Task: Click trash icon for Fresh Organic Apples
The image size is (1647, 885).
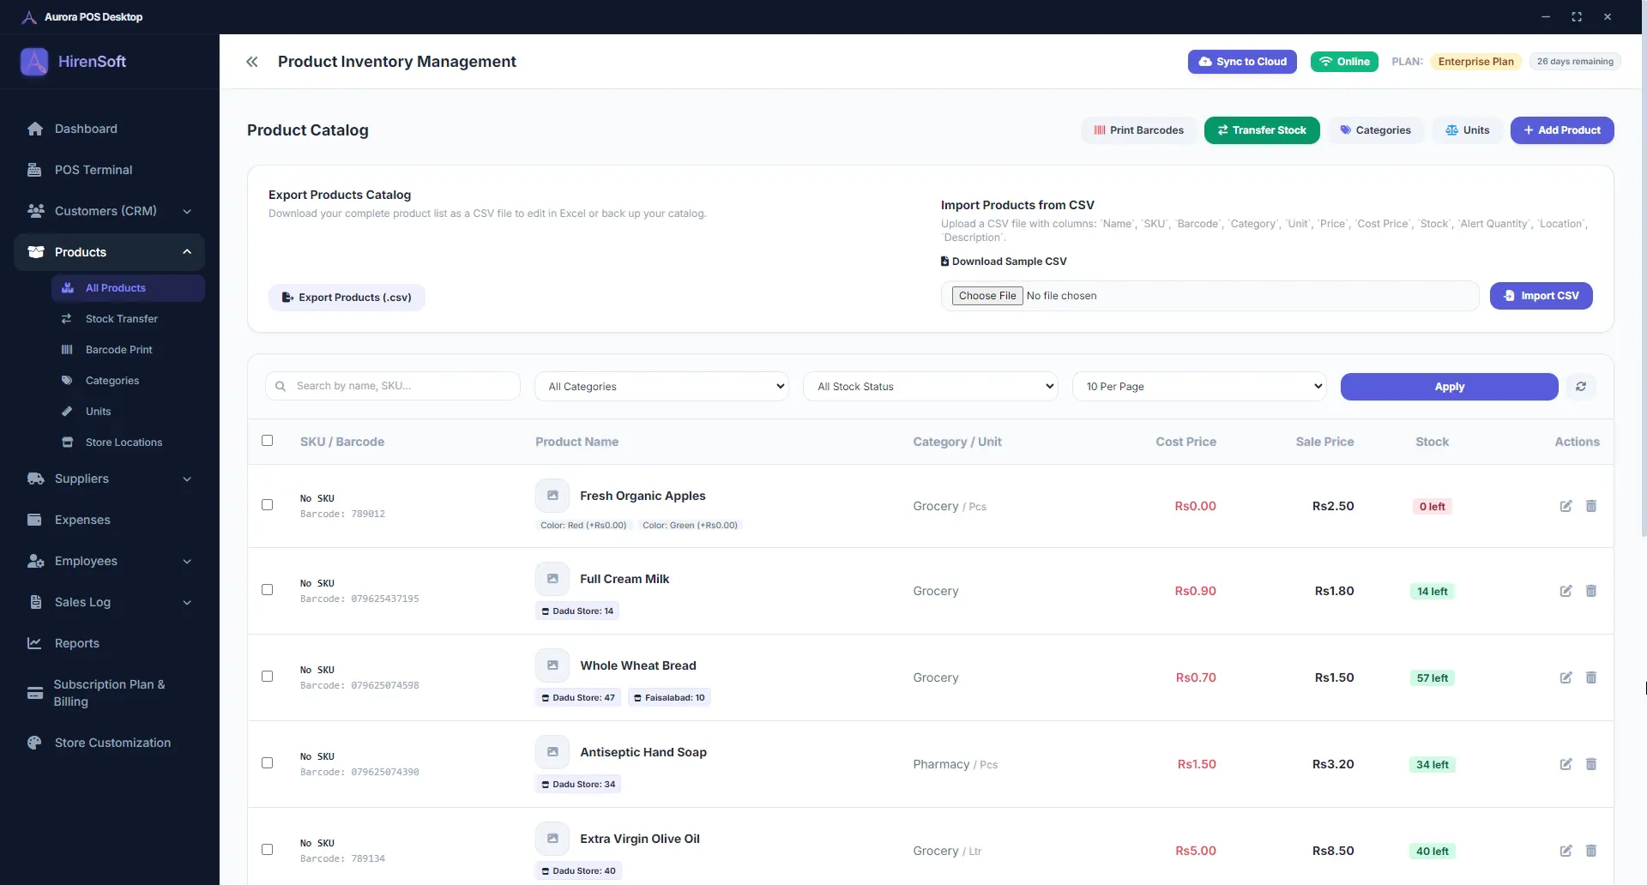Action: click(x=1591, y=506)
